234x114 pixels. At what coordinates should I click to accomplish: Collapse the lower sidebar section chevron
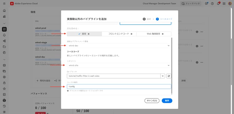4,59
